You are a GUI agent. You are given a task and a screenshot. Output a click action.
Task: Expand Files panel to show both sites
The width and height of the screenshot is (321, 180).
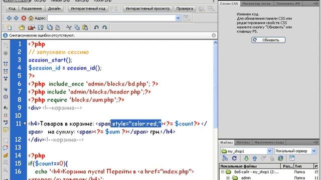point(292,158)
